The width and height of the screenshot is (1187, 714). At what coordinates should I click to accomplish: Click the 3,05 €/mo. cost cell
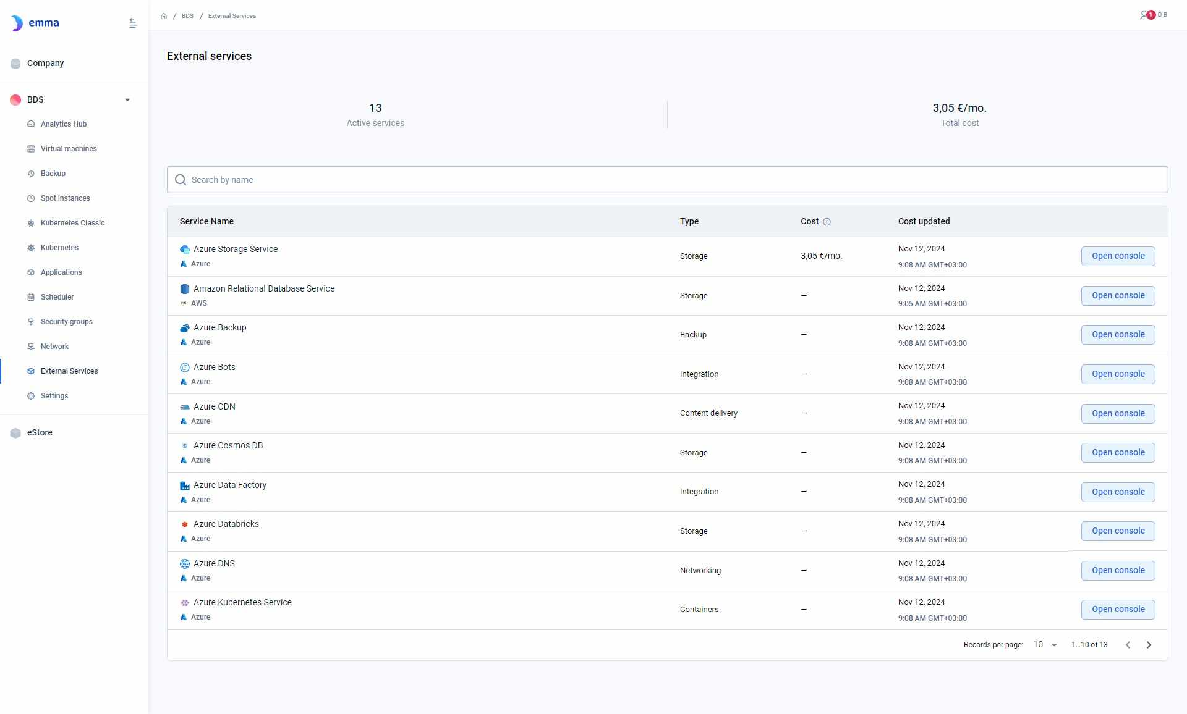(821, 256)
